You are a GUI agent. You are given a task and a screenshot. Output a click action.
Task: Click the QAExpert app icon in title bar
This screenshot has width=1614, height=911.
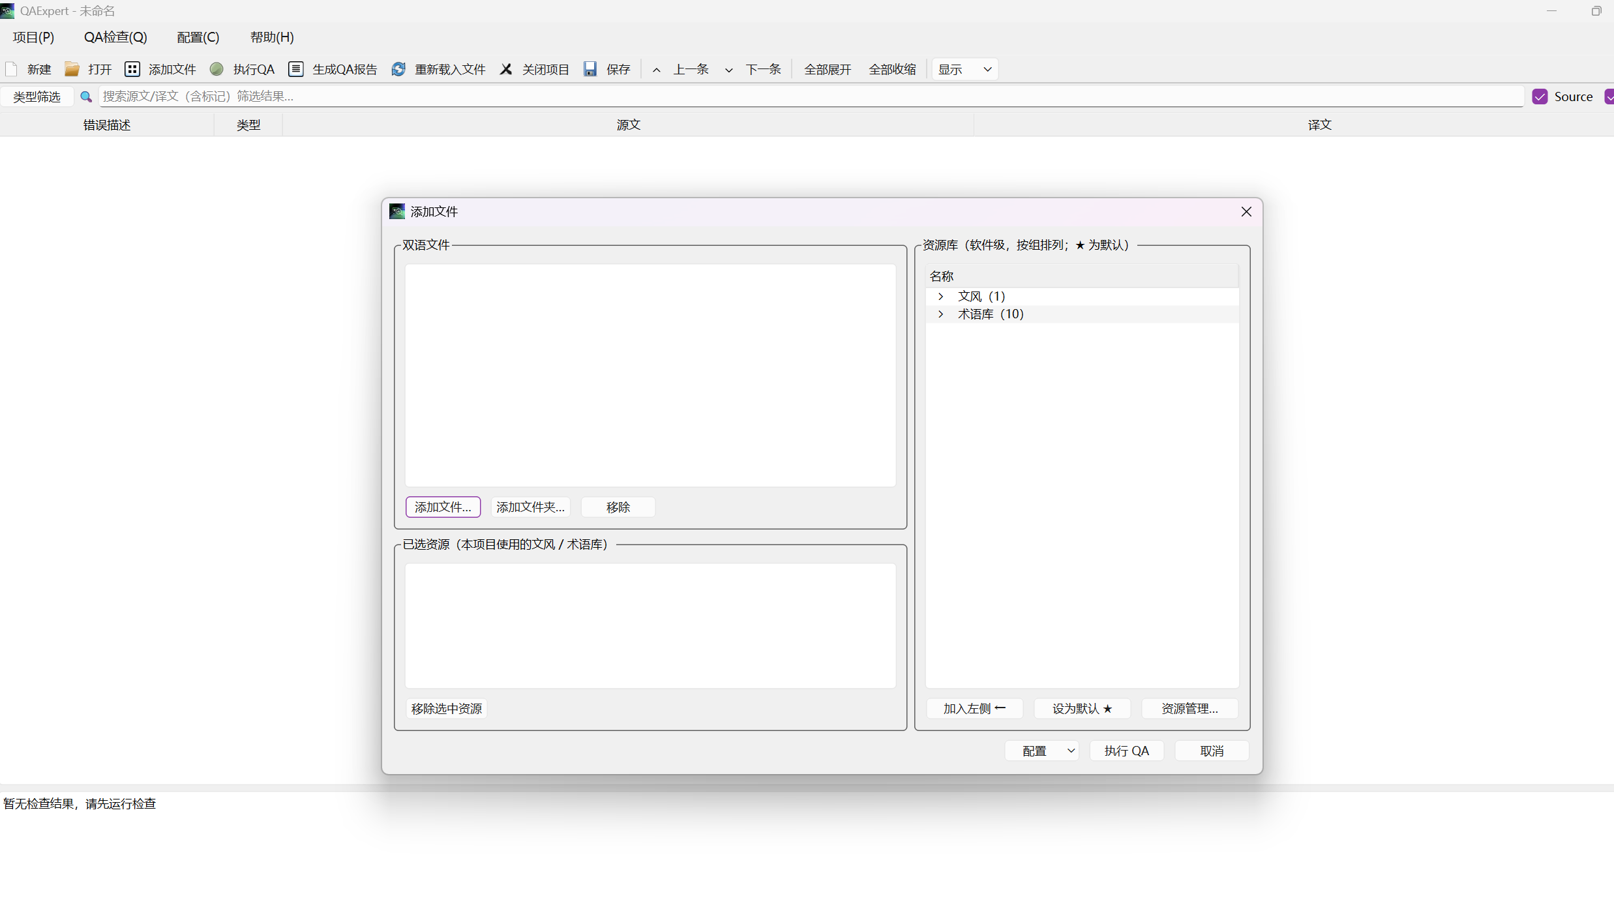coord(7,10)
